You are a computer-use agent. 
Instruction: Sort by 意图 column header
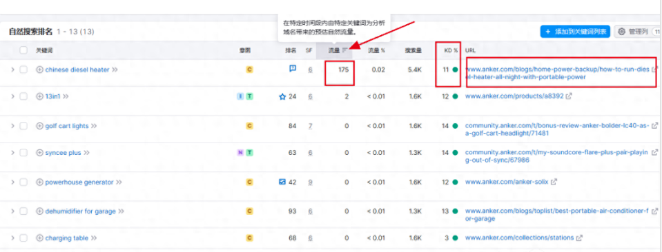point(245,50)
